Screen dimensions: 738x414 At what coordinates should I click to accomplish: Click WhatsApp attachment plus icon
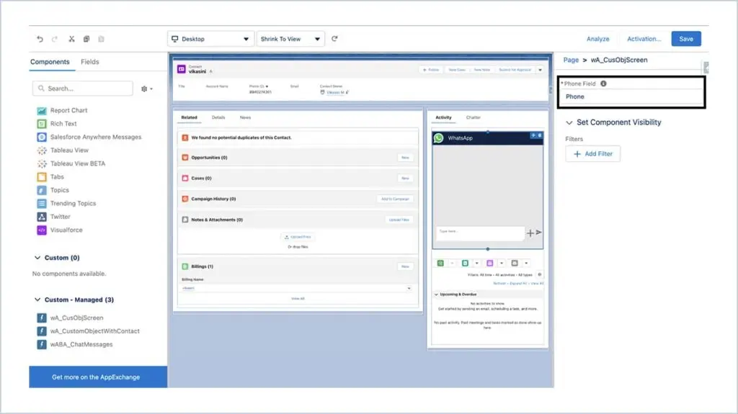tap(530, 233)
